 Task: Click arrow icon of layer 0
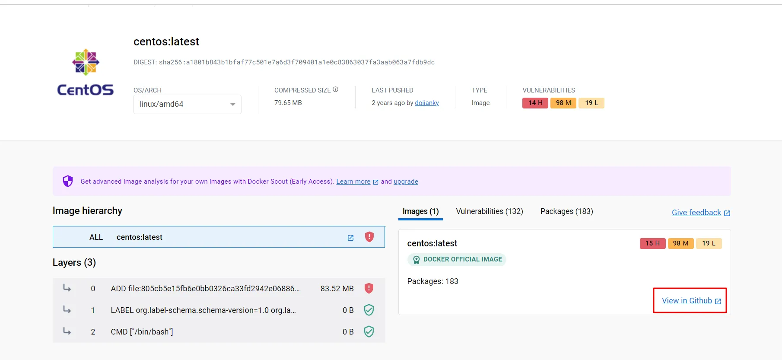click(x=67, y=288)
